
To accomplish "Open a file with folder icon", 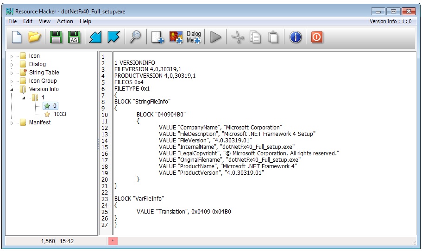I will coord(34,37).
